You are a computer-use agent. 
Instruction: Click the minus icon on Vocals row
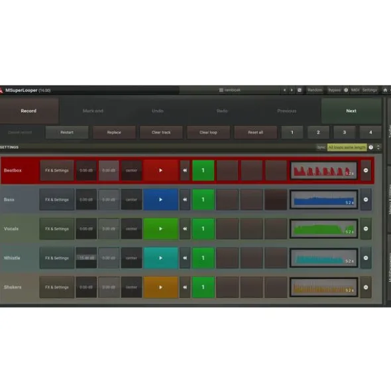366,229
